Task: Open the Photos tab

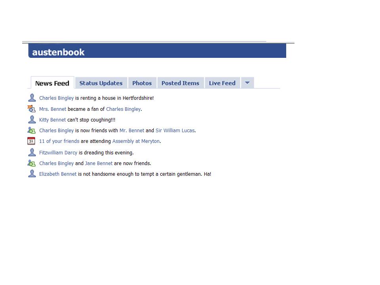Action: tap(142, 83)
